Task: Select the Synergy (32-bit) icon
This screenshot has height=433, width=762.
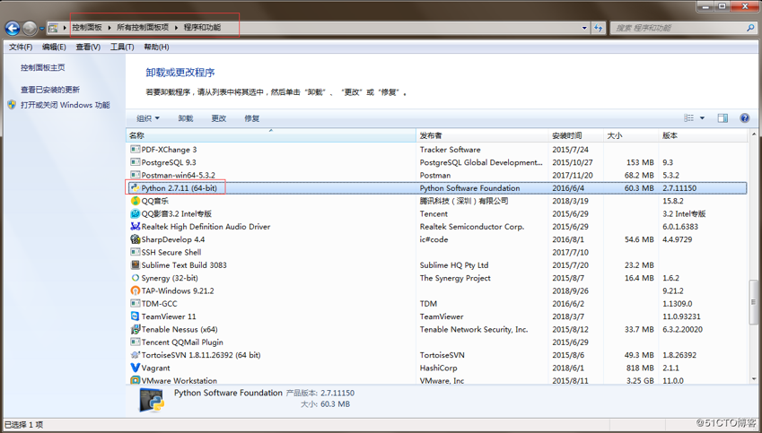Action: tap(136, 278)
